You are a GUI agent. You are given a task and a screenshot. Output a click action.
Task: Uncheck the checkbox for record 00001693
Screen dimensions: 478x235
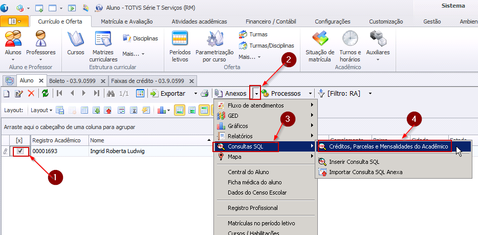[x=20, y=152]
